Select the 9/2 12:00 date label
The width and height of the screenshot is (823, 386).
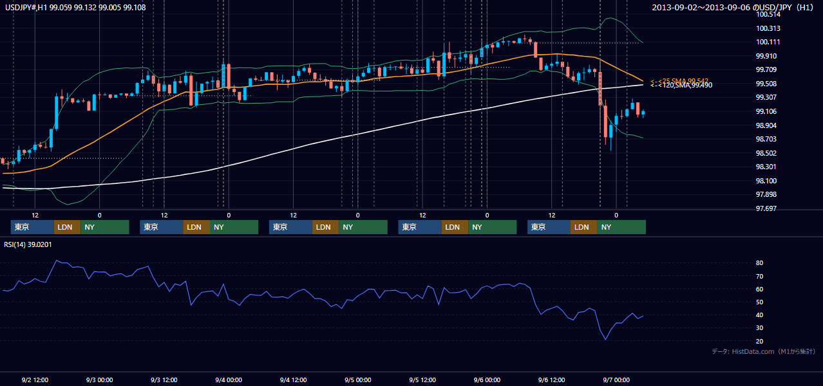35,380
